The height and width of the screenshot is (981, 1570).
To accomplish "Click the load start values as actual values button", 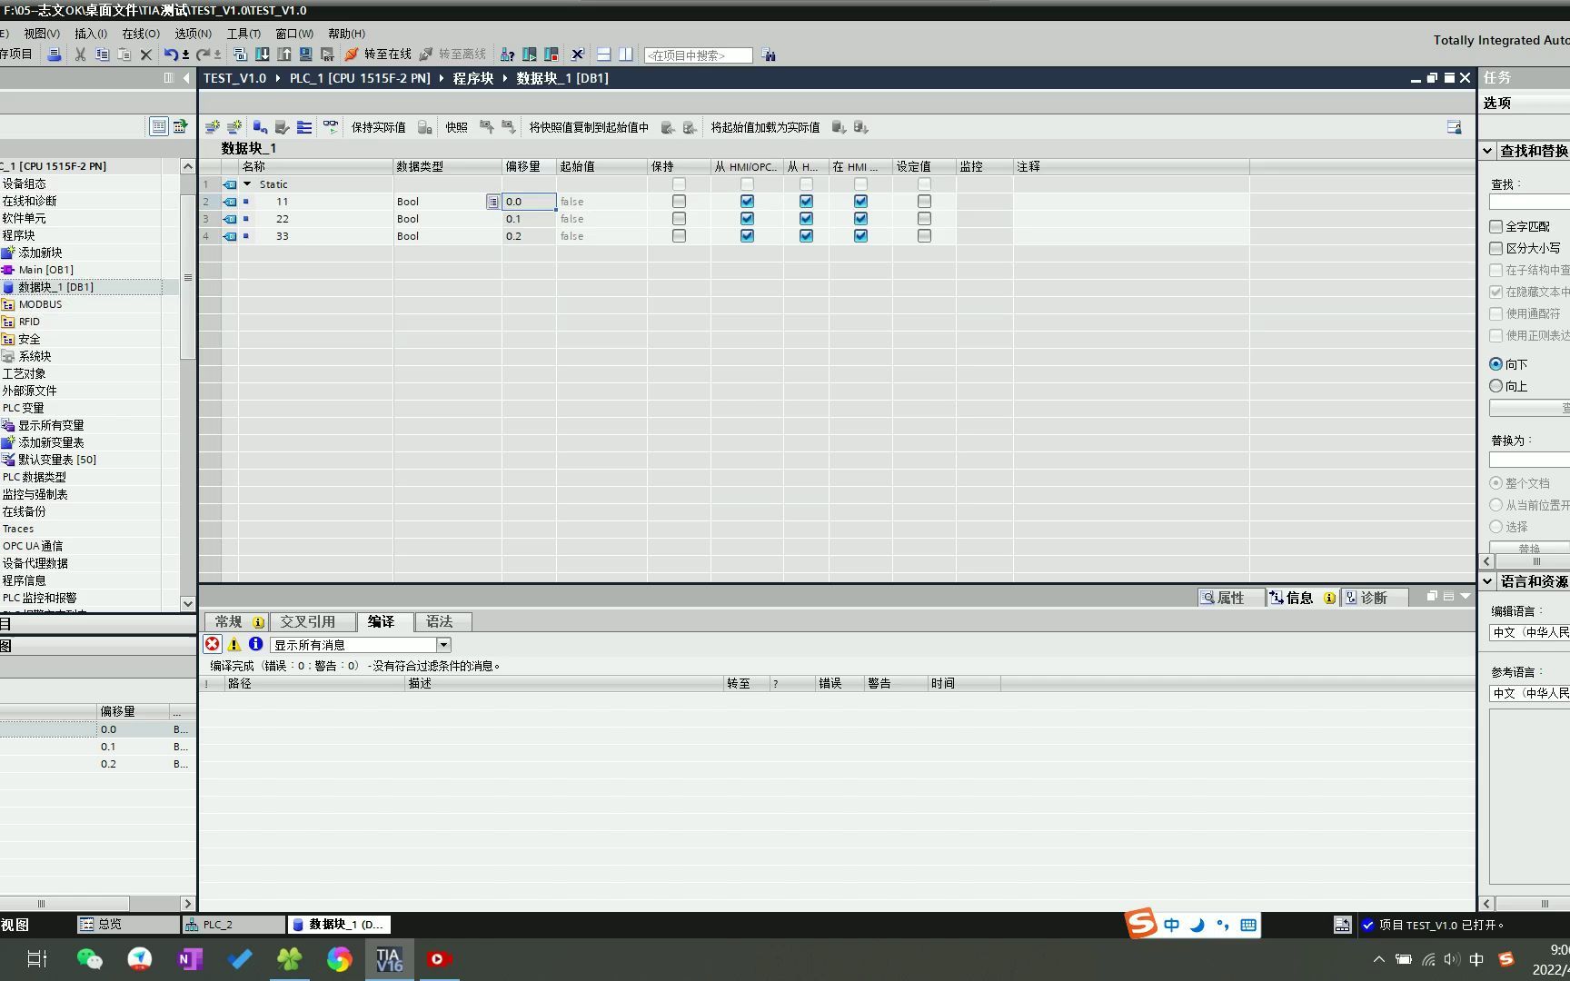I will point(765,127).
